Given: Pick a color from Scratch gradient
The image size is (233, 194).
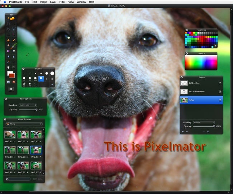Looking at the screenshot, I should (x=201, y=63).
